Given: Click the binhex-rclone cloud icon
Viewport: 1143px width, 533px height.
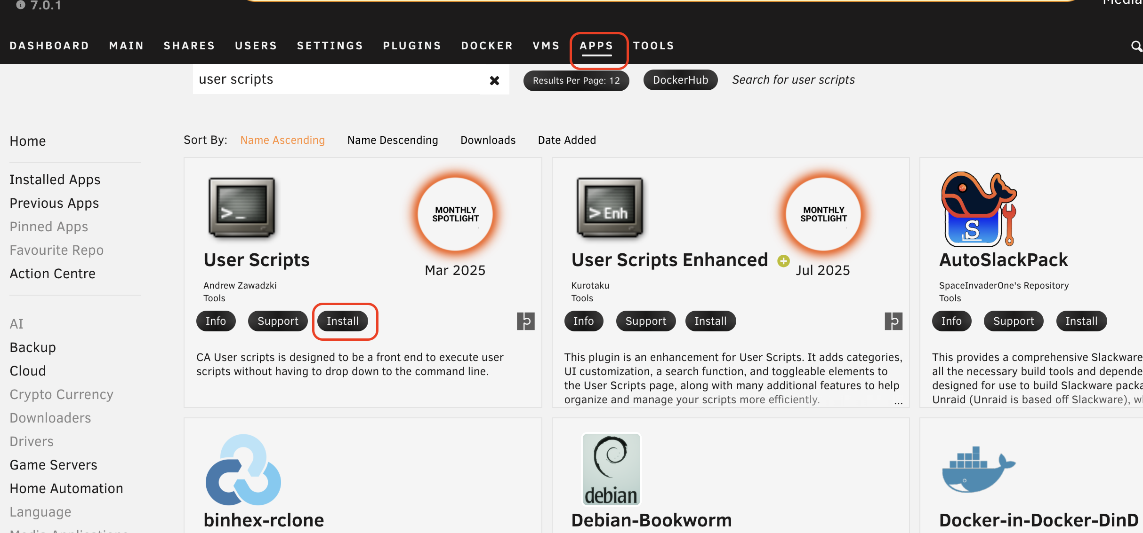Looking at the screenshot, I should 243,470.
